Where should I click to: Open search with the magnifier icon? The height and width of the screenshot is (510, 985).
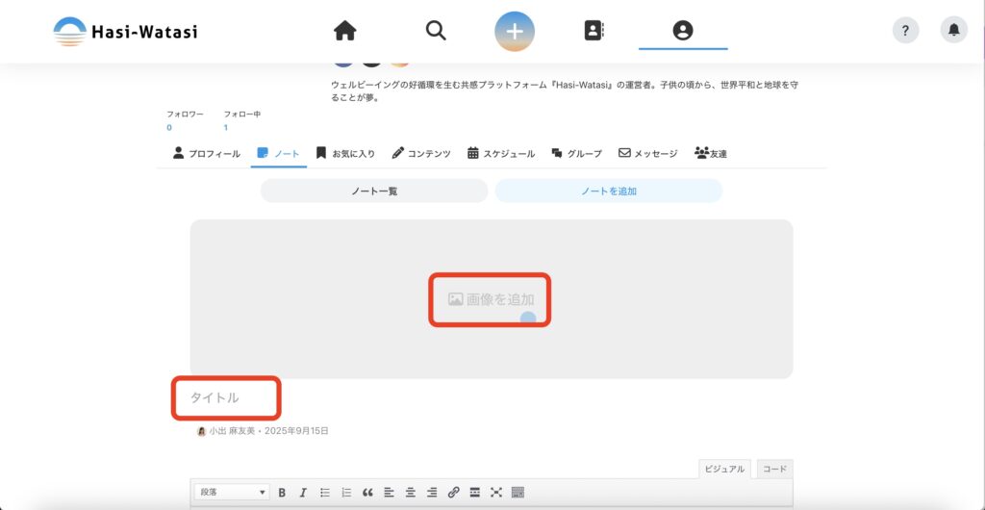[x=436, y=31]
